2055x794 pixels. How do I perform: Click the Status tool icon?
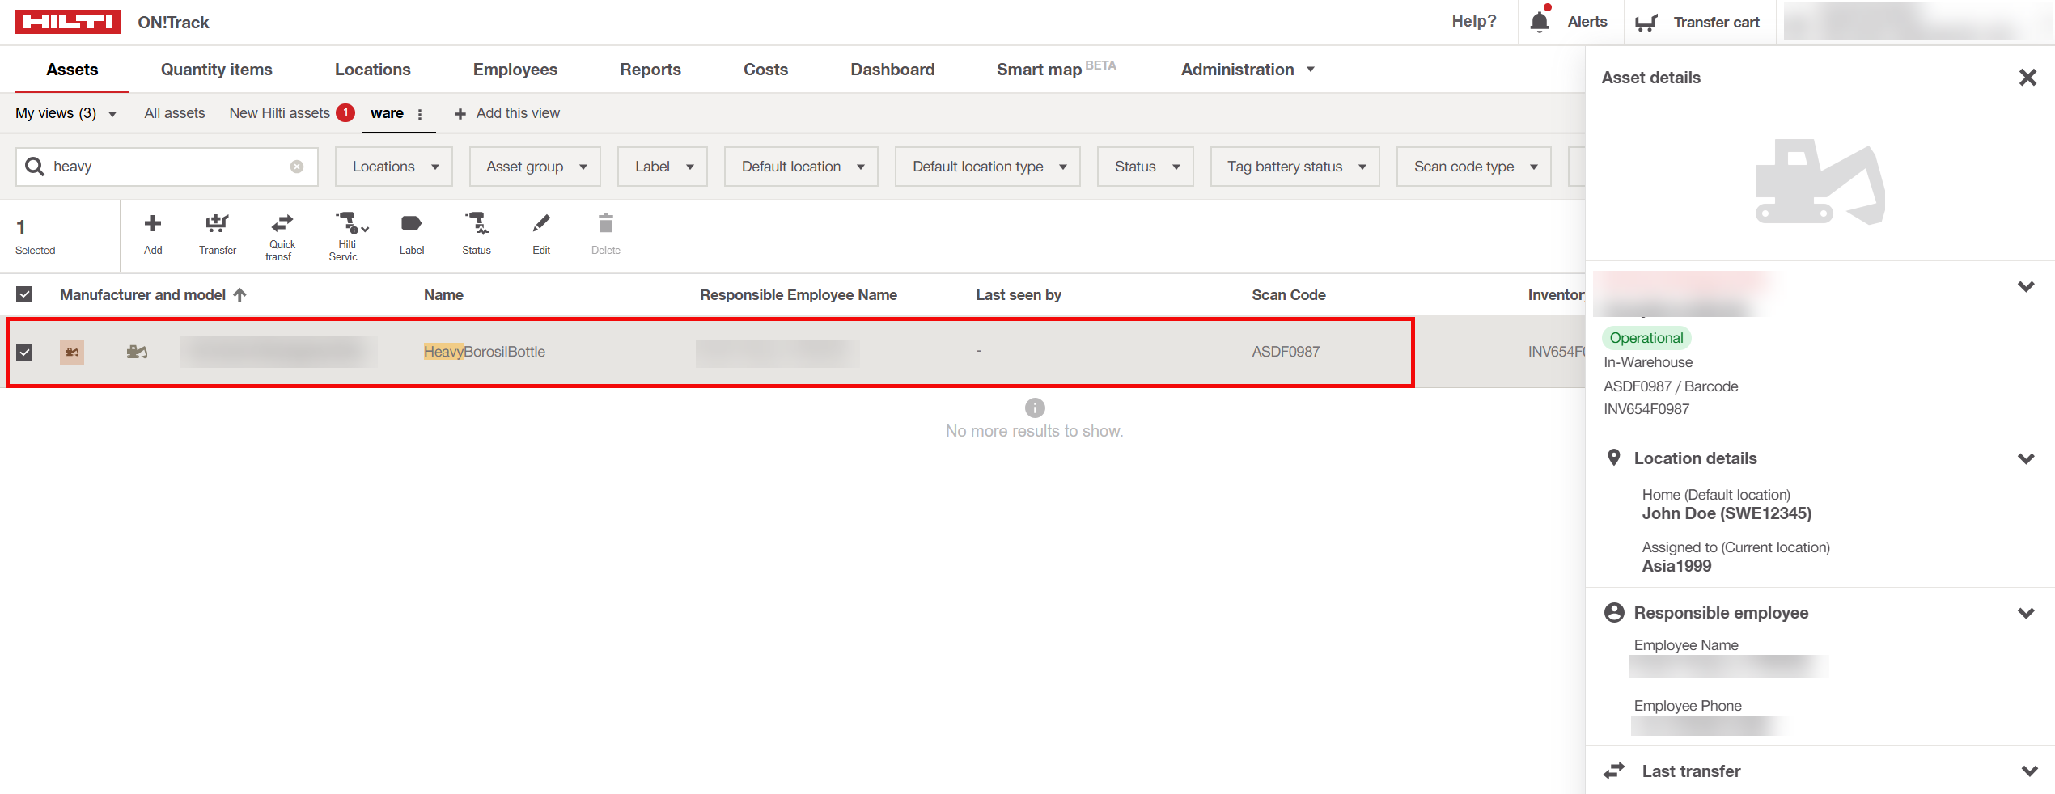(476, 224)
